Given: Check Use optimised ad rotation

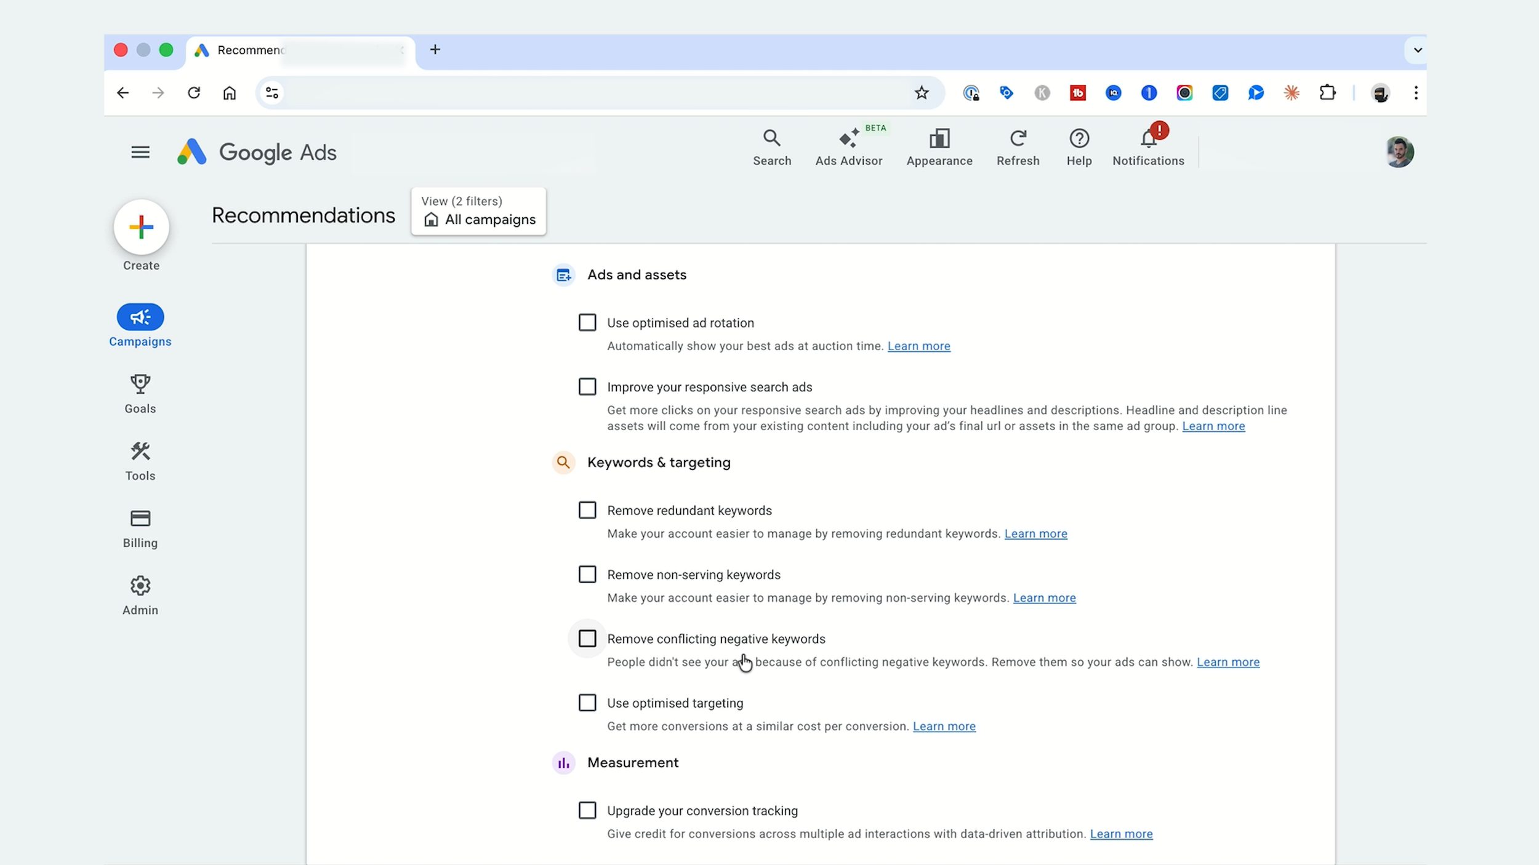Looking at the screenshot, I should pyautogui.click(x=587, y=322).
